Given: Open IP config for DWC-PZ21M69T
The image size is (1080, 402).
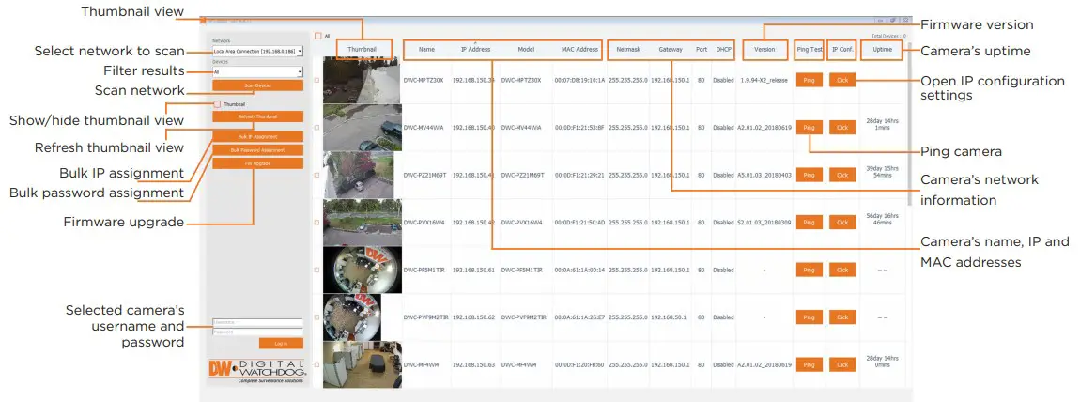Looking at the screenshot, I should pyautogui.click(x=842, y=175).
